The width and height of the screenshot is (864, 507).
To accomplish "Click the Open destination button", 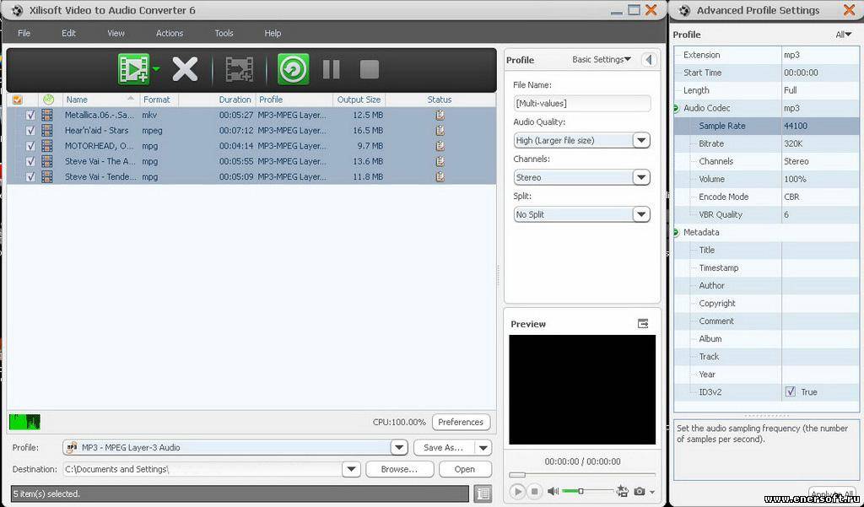I will pos(465,470).
